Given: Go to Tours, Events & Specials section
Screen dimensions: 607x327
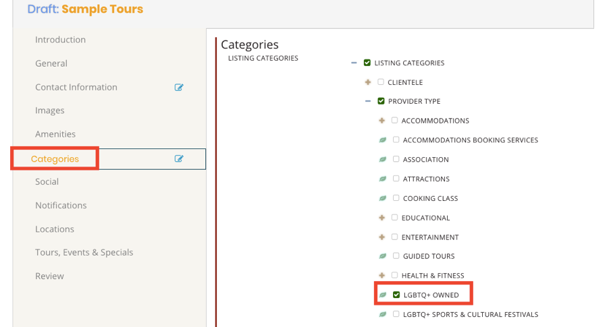Looking at the screenshot, I should click(x=84, y=252).
